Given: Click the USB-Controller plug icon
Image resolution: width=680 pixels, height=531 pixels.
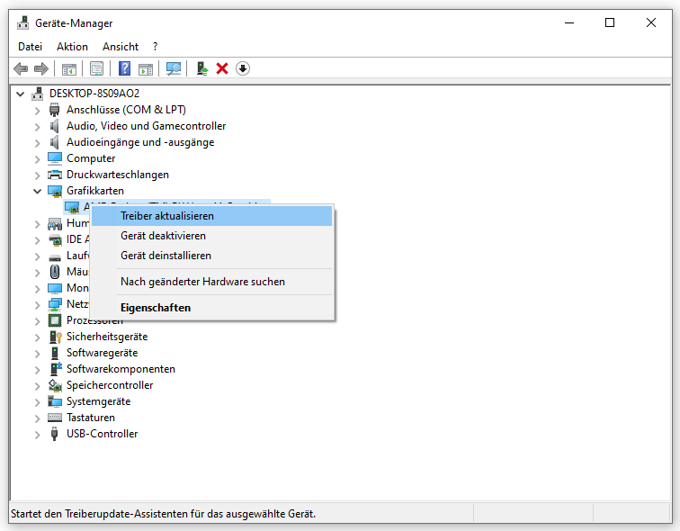Looking at the screenshot, I should click(54, 434).
